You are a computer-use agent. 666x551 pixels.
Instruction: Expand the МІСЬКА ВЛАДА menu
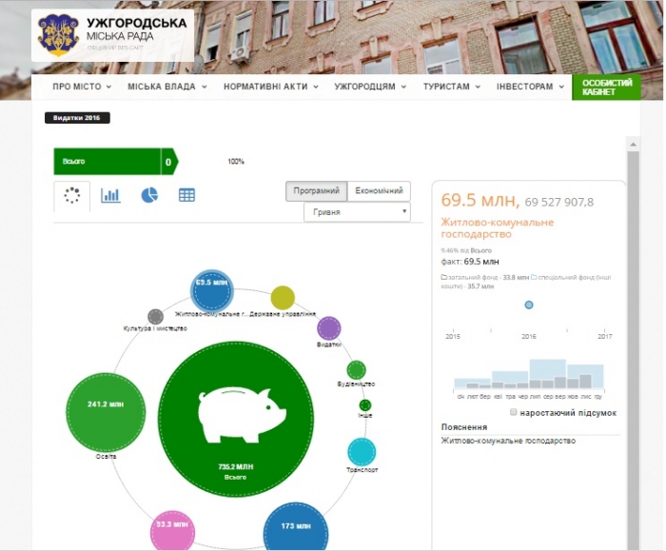click(167, 87)
